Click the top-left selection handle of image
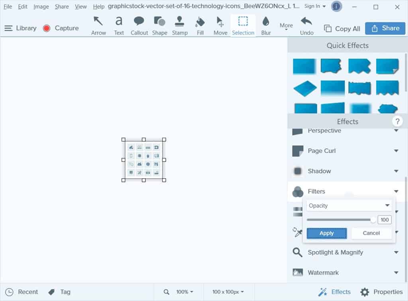Viewport: 408px width, 301px height. [x=124, y=140]
